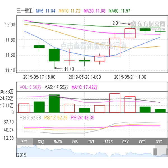Image resolution: width=168 pixels, height=168 pixels.
Task: Click the tallest green volume bar
Action: 54,103
